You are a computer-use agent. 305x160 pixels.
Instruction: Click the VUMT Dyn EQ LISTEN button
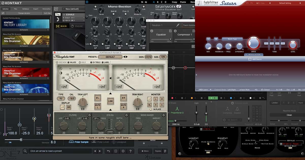point(110,132)
